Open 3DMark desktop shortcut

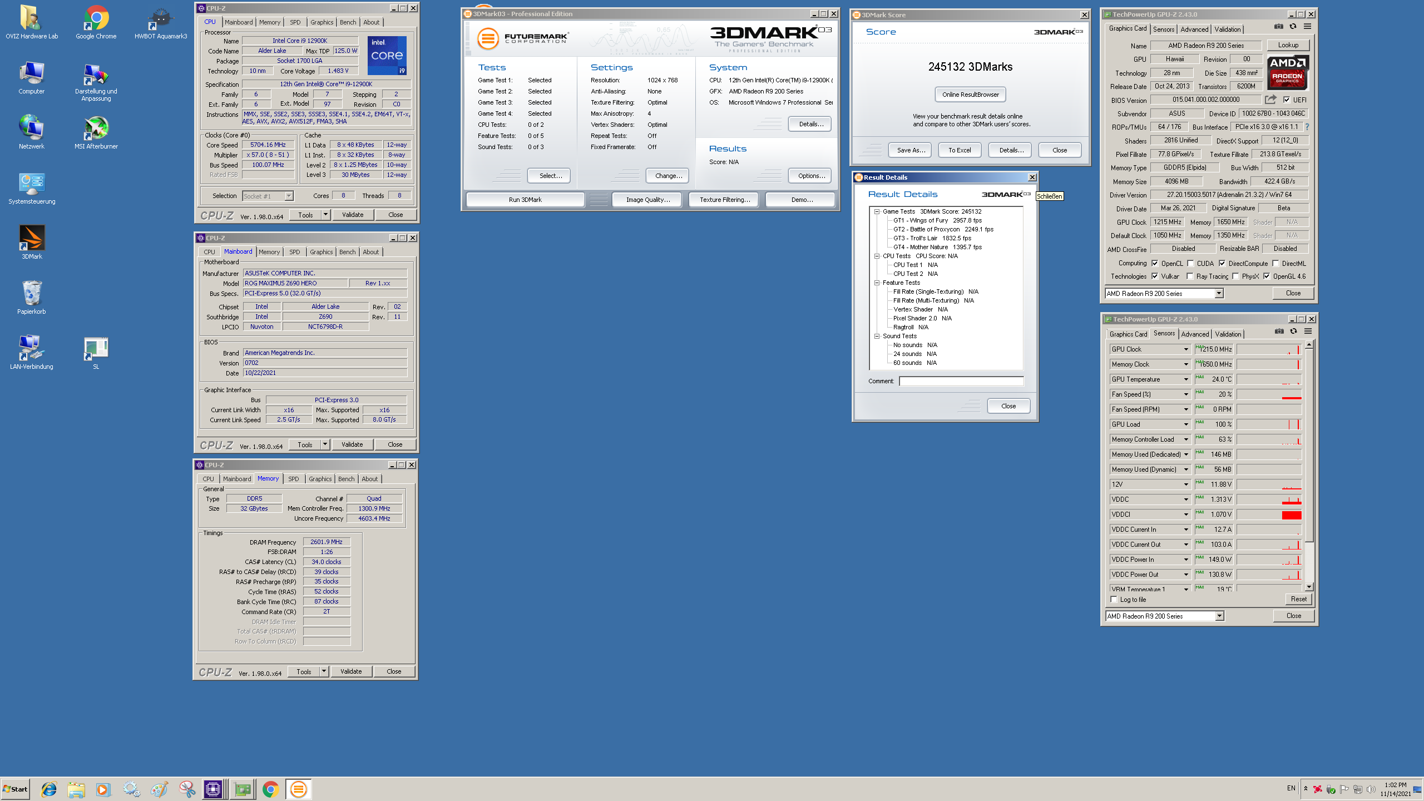[x=32, y=243]
